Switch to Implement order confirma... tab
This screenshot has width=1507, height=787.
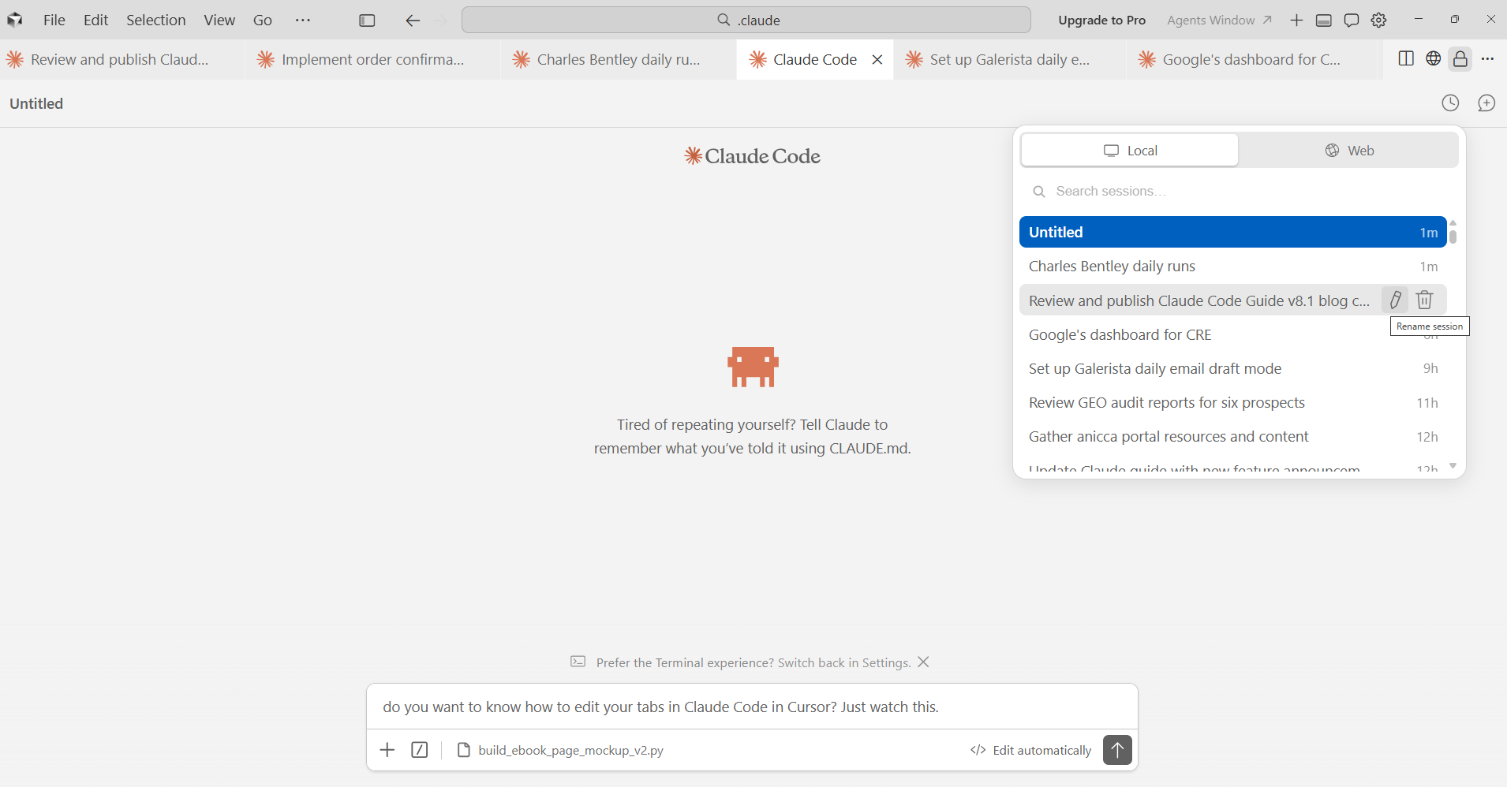pyautogui.click(x=372, y=59)
